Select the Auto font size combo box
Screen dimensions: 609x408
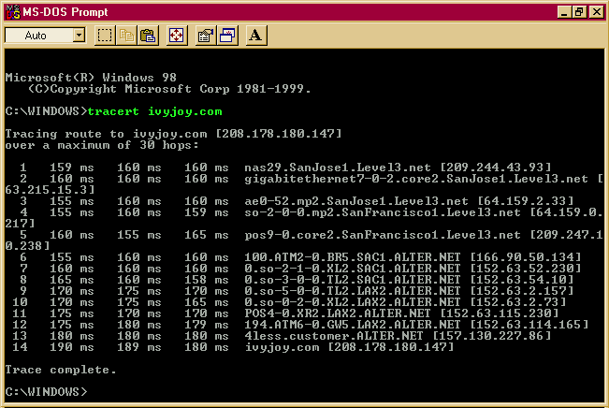point(45,36)
